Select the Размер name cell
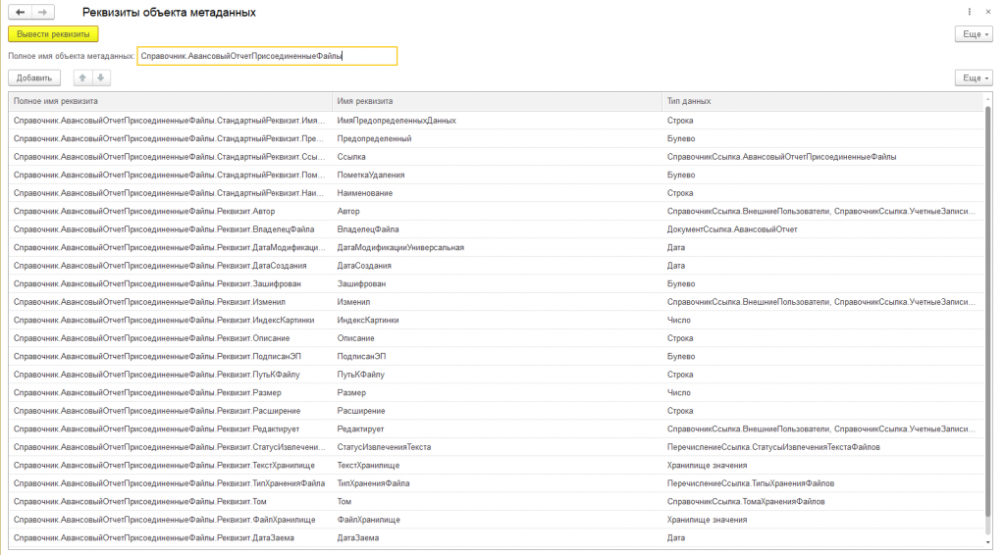The width and height of the screenshot is (1005, 555). point(497,392)
